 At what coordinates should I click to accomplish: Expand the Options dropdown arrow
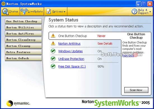click(x=64, y=12)
